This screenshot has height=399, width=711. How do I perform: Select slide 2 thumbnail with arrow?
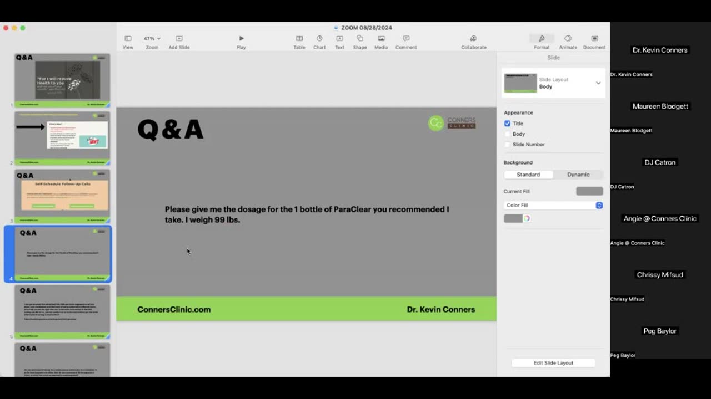(x=62, y=139)
